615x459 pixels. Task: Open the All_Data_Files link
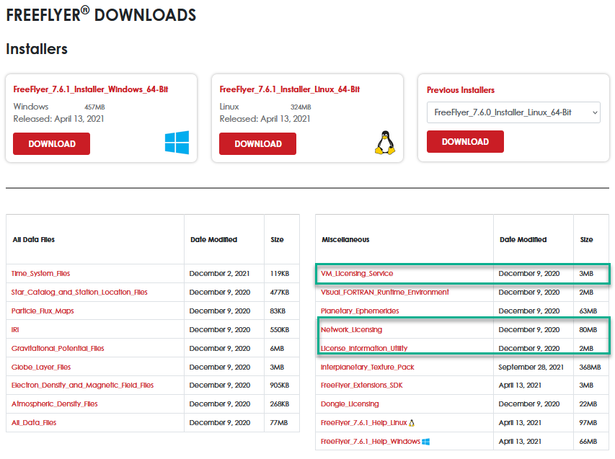[x=34, y=423]
